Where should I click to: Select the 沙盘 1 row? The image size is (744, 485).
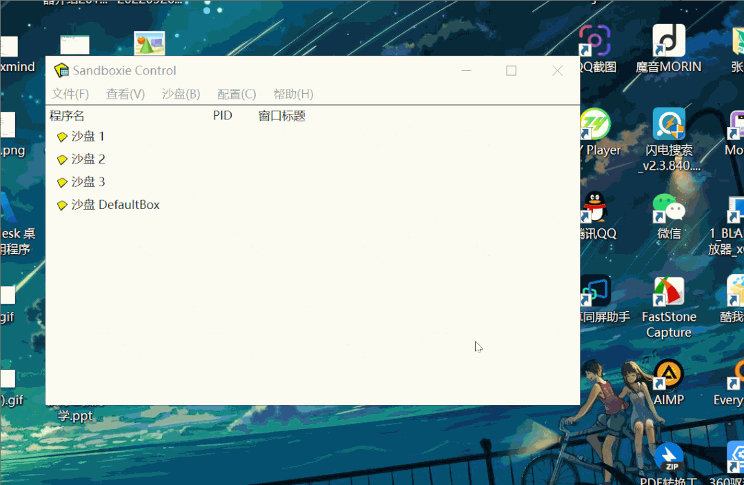point(80,137)
